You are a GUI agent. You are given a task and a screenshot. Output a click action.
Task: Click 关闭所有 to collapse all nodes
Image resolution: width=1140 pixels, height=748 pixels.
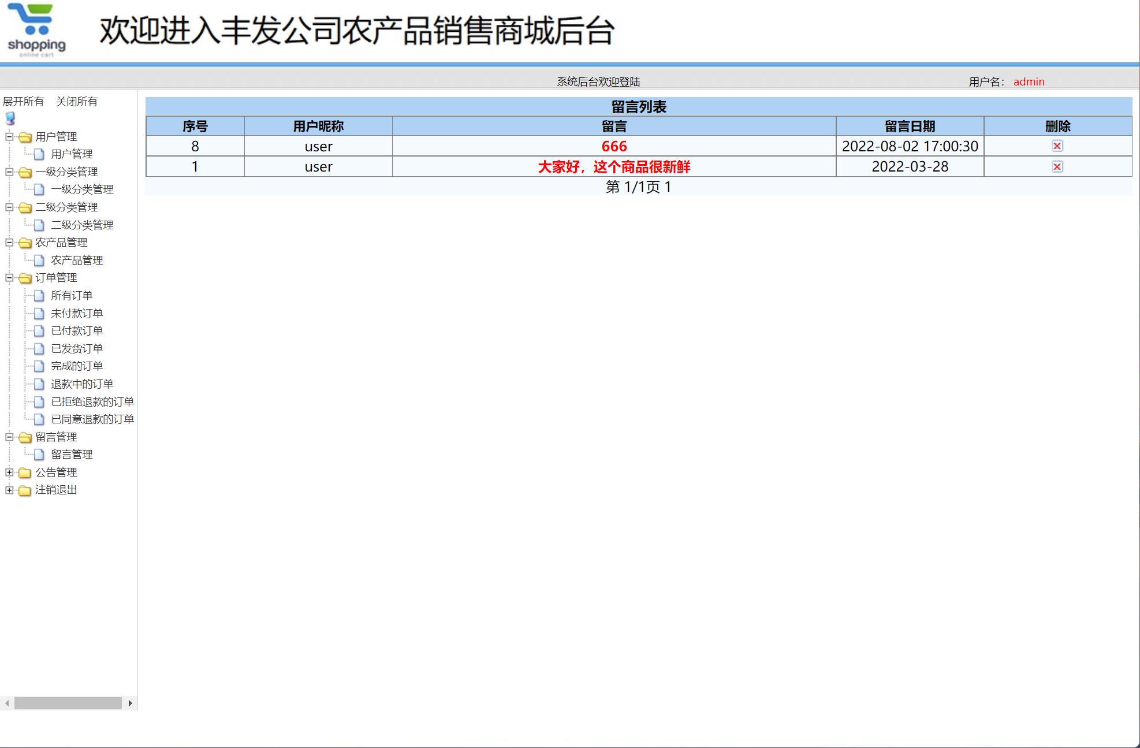point(77,101)
